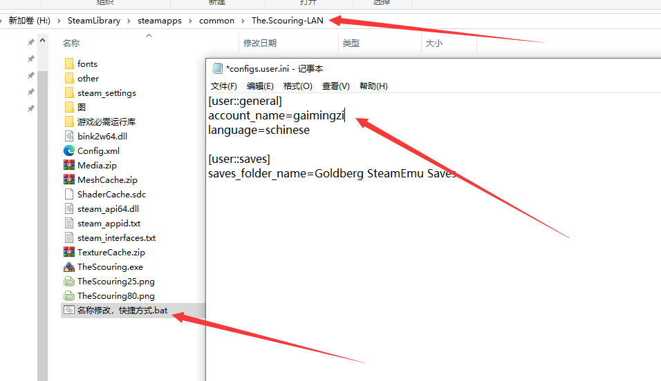Screen dimensions: 661x381
Task: Select the Config.xml Edge file icon
Action: pos(69,151)
